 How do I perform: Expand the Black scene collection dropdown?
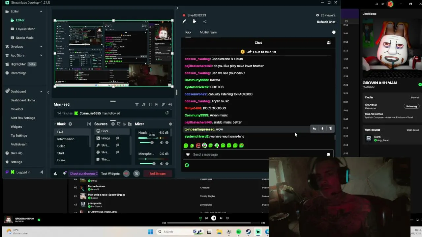pos(55,124)
